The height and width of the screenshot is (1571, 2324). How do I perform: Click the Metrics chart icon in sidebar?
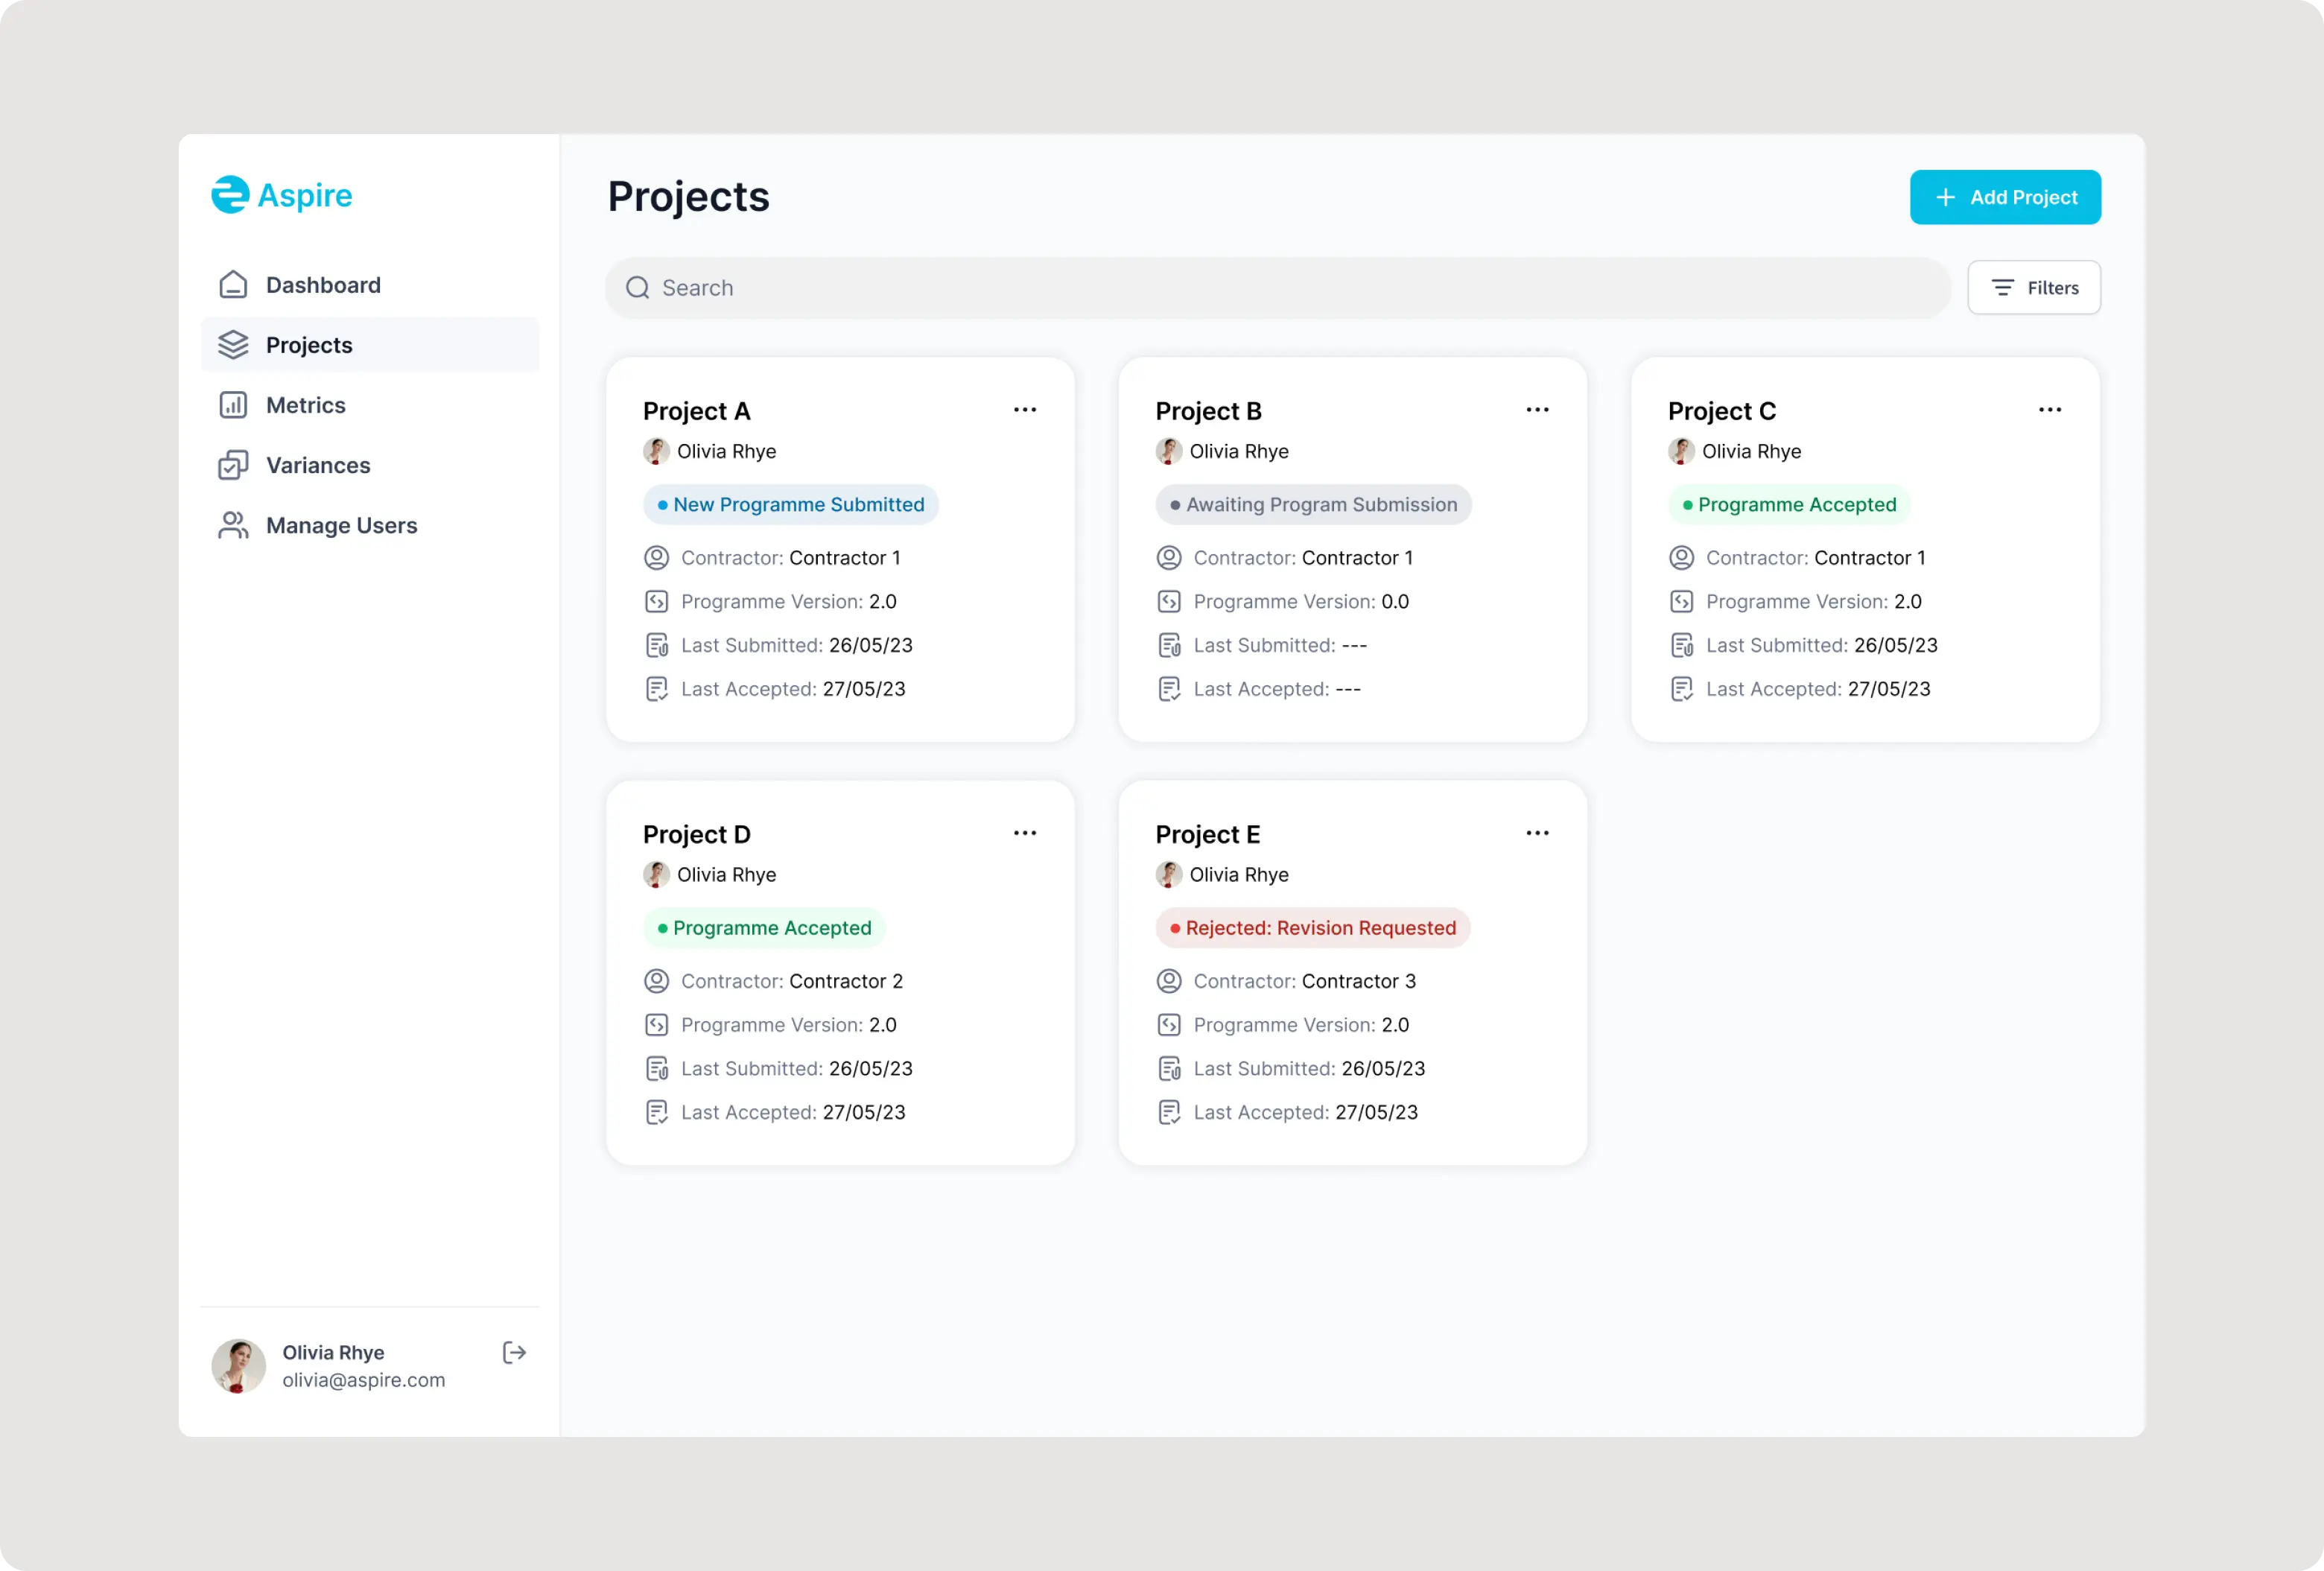click(x=233, y=405)
